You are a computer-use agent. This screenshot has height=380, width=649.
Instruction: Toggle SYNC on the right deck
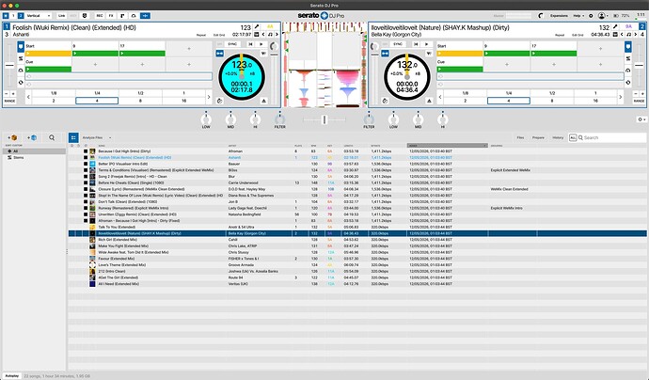click(398, 44)
